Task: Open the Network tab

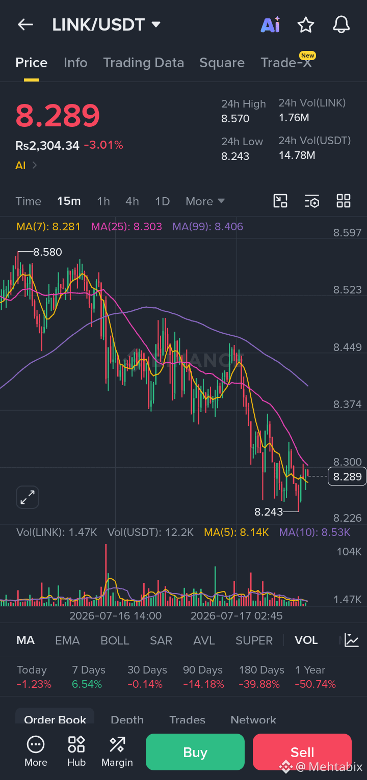Action: click(253, 719)
